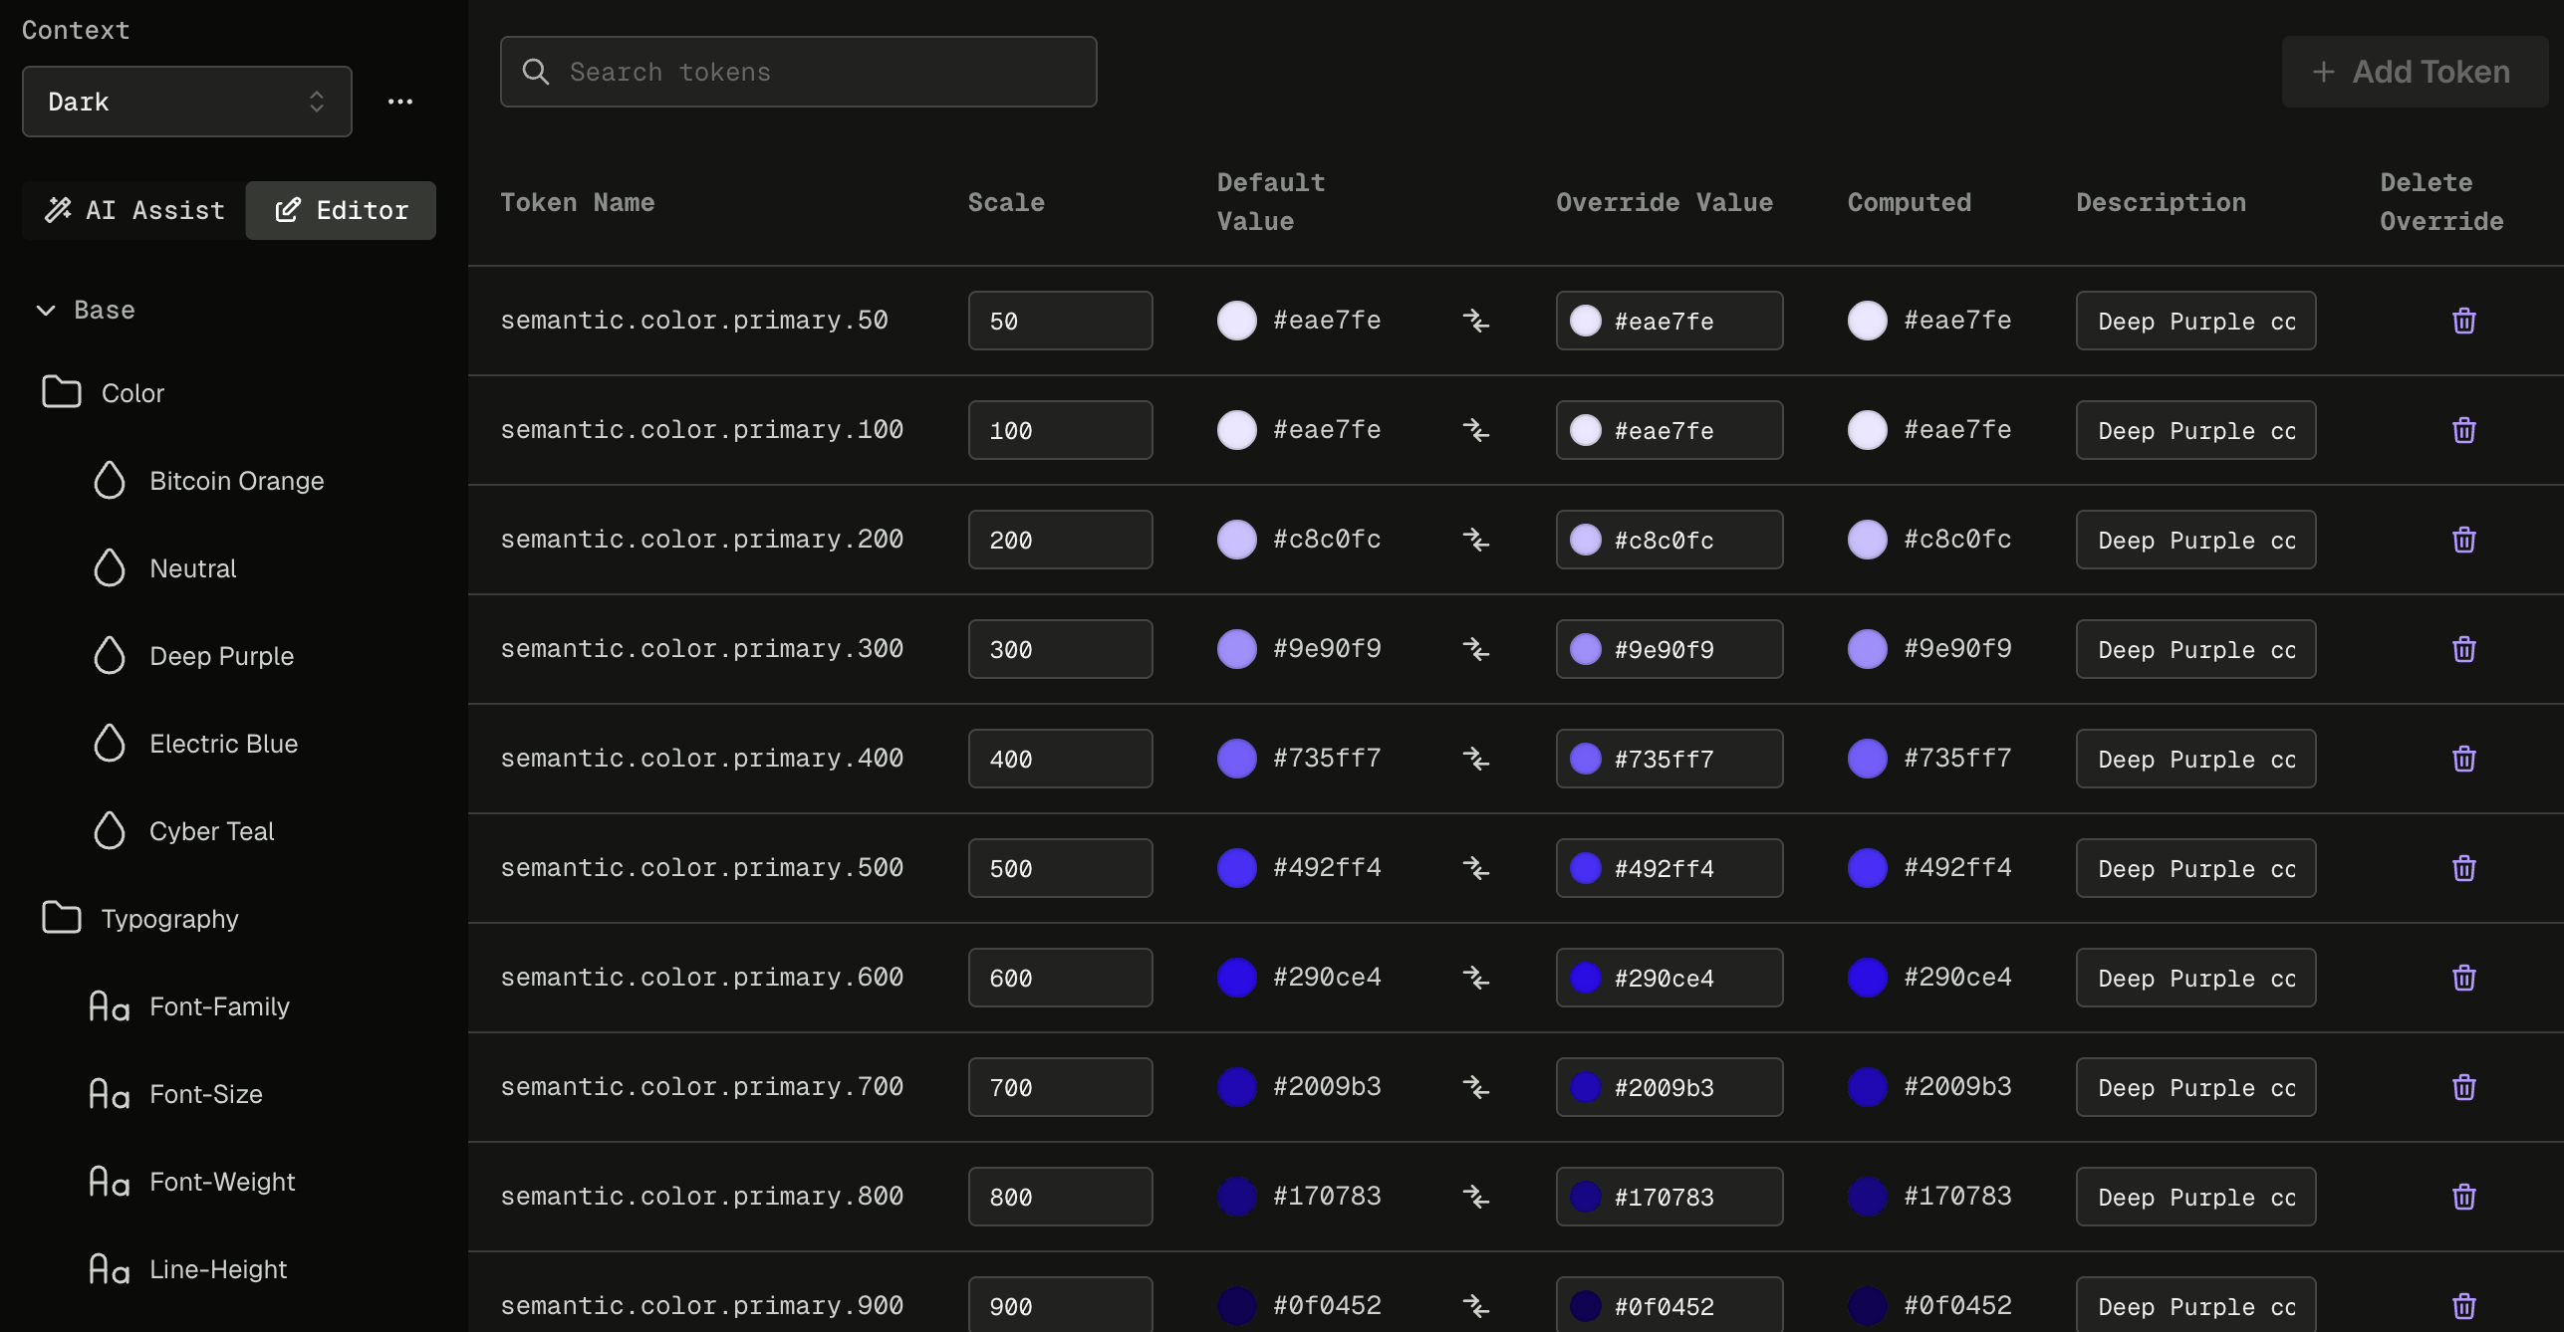Click the override color swatch for primary.500

1588,867
